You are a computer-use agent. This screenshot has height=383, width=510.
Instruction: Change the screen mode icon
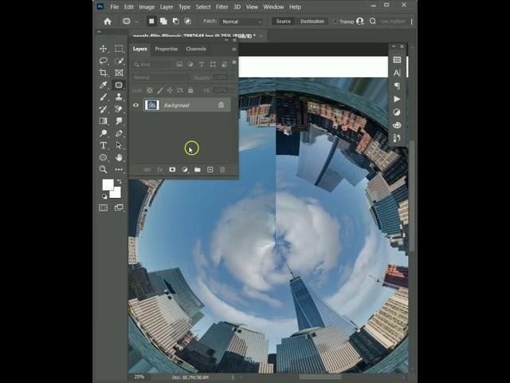[119, 207]
